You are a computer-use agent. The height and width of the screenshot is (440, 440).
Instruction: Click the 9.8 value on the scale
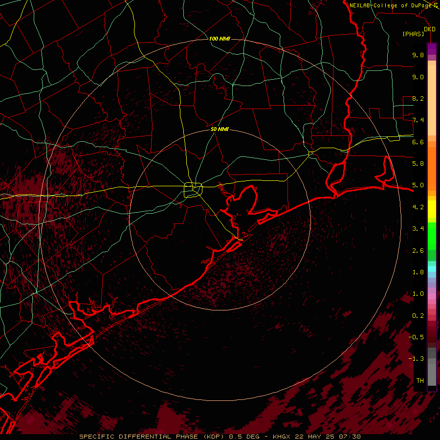tap(418, 55)
